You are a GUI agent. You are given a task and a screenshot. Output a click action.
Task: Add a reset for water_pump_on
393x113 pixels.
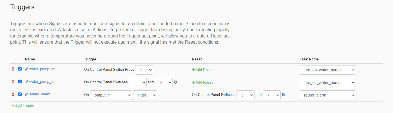tap(202, 70)
